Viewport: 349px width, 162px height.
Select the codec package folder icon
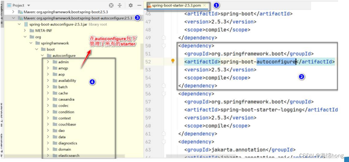pos(55,106)
